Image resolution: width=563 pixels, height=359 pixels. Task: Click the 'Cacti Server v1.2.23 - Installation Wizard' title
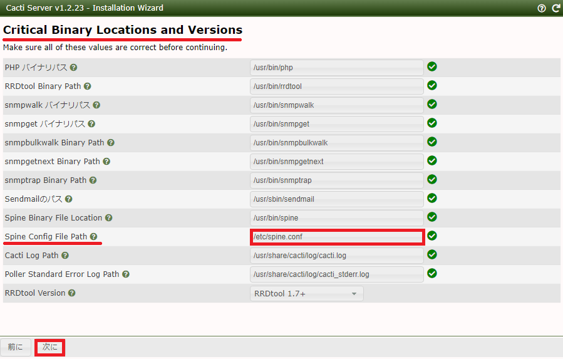pos(85,8)
